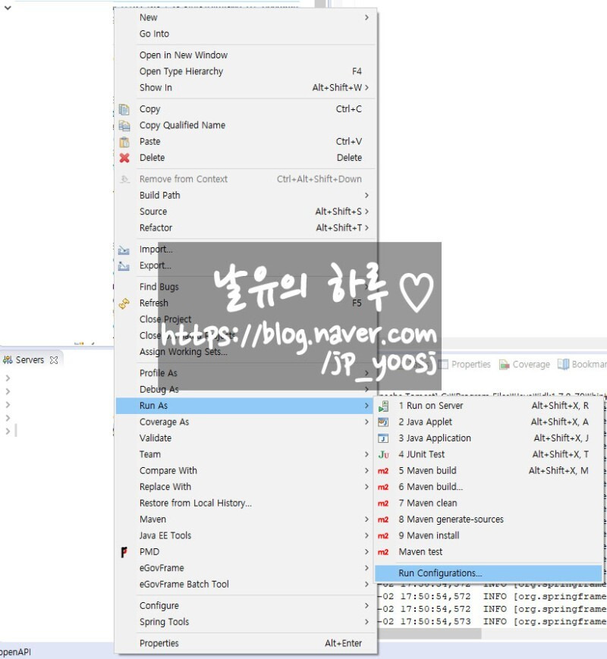The height and width of the screenshot is (659, 607).
Task: Click the Find Bugs bug icon
Action: tap(124, 286)
